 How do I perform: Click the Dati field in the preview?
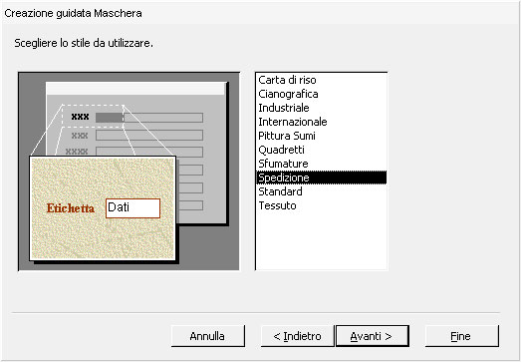point(132,208)
